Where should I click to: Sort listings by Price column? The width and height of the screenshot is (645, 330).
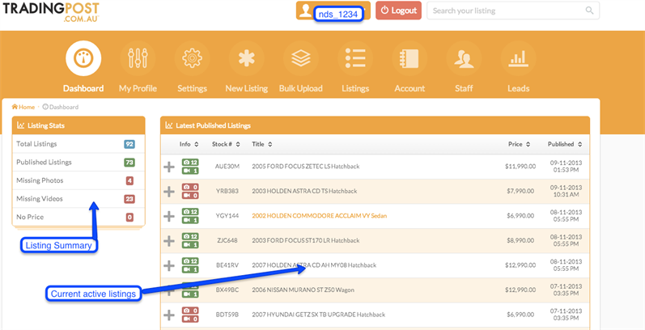coord(519,144)
